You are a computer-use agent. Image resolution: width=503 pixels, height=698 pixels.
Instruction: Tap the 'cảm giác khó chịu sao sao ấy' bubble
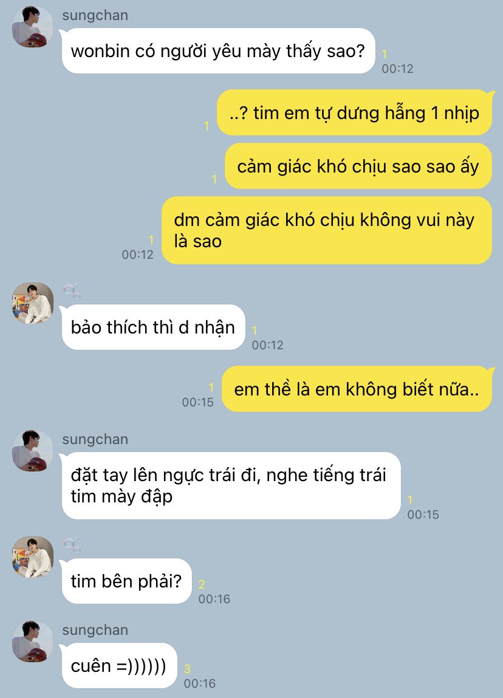pos(358,166)
